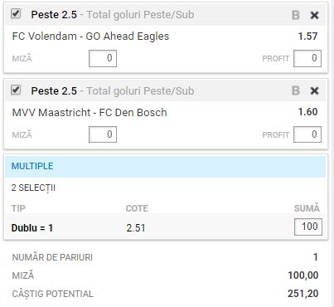Click the Miză field for MVV Maastricht match
Image resolution: width=334 pixels, height=307 pixels.
coord(103,134)
